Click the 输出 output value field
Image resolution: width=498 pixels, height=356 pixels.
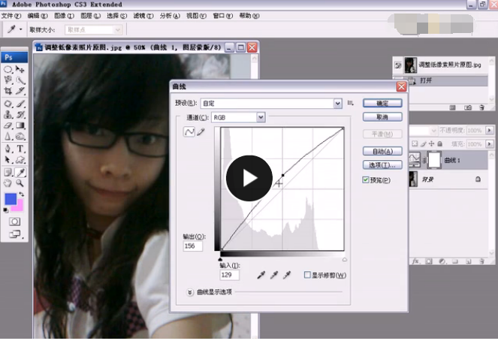click(x=193, y=246)
